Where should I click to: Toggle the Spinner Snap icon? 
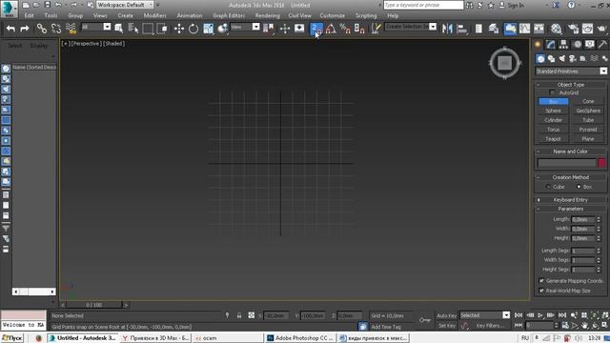coord(359,29)
